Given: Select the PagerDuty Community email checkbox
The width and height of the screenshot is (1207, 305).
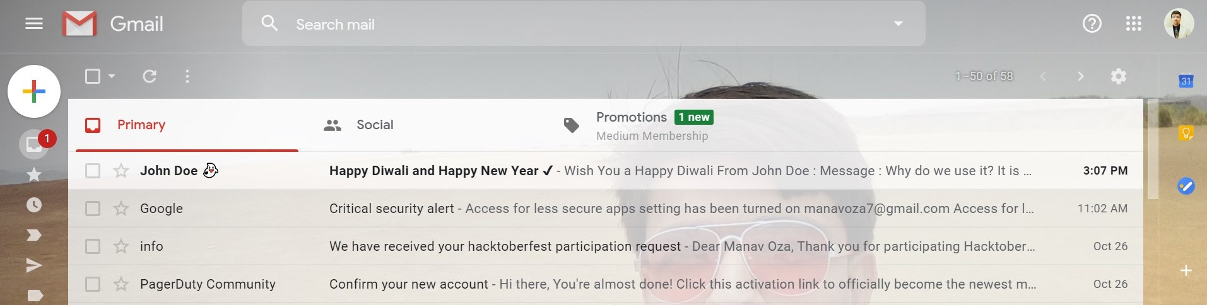Looking at the screenshot, I should coord(93,284).
